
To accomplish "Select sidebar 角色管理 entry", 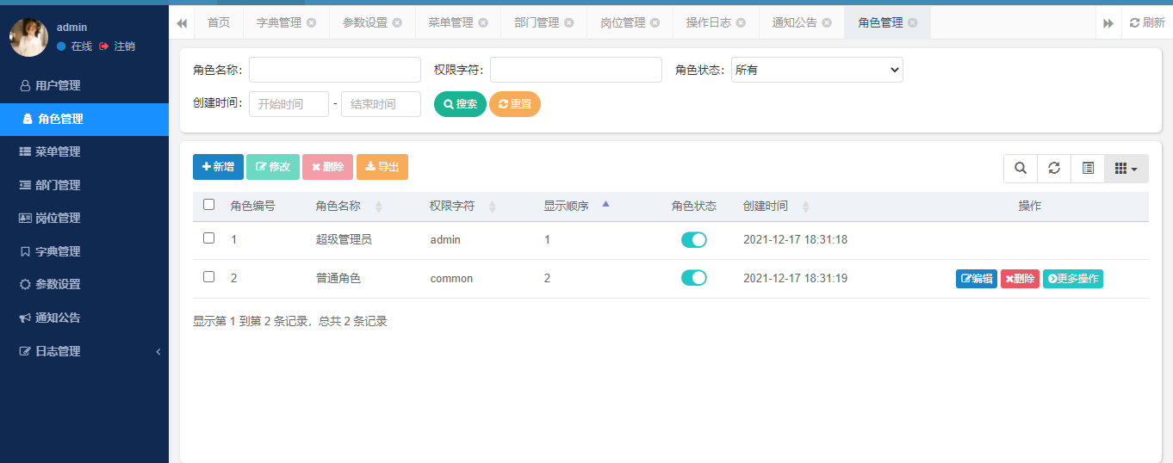I will (84, 120).
